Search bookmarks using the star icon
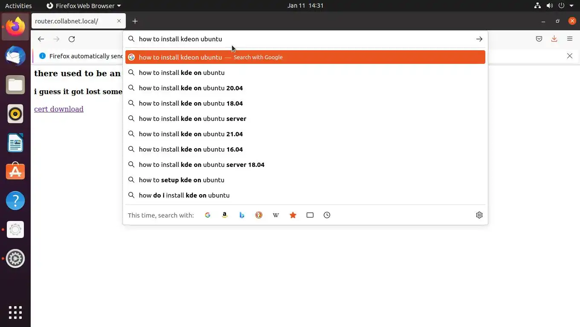The image size is (580, 327). 293,215
